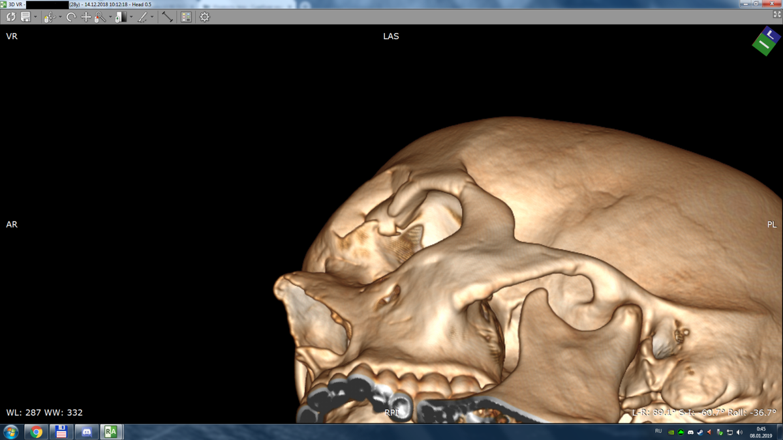Click the save floppy disk icon
The image size is (783, 440).
pos(25,17)
